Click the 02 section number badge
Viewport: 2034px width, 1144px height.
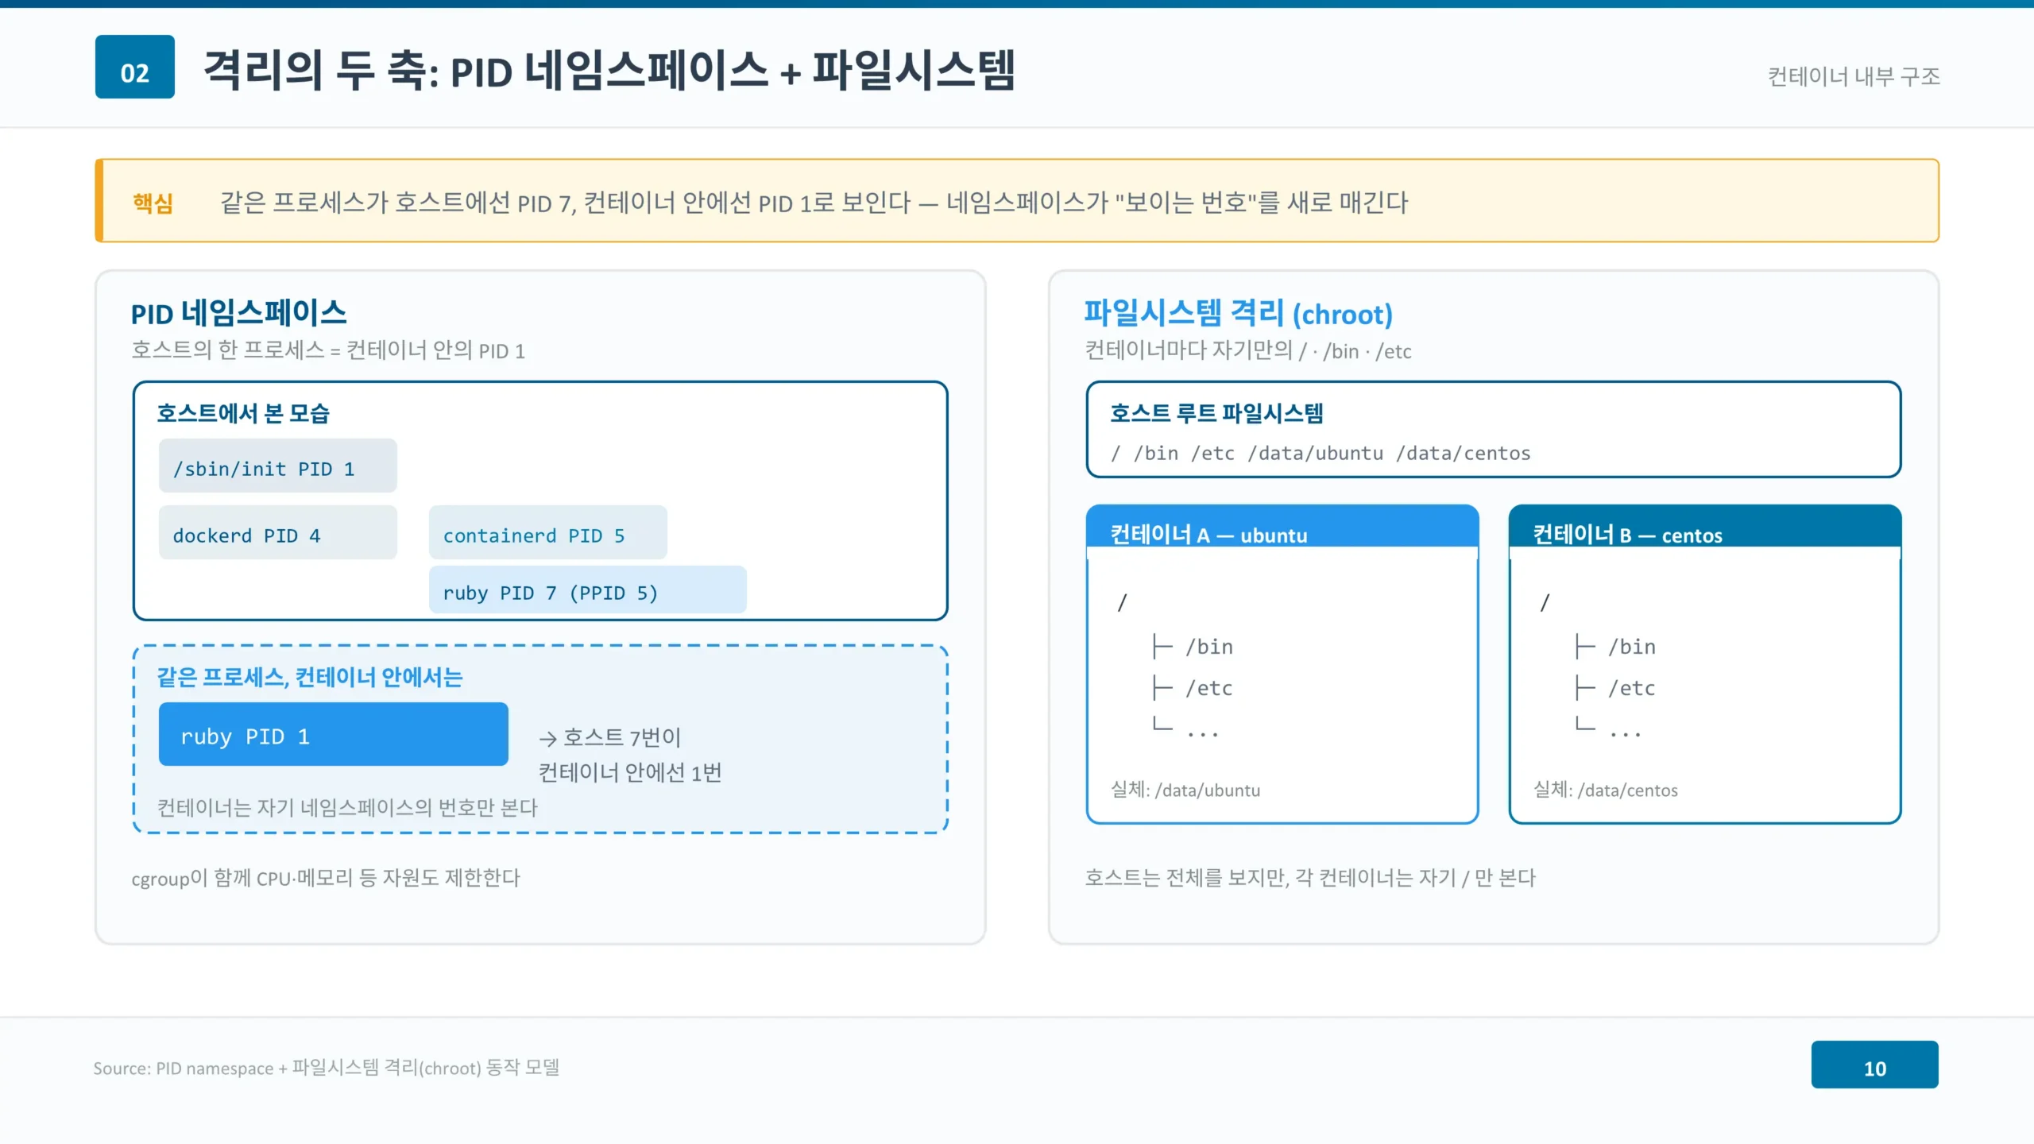135,67
